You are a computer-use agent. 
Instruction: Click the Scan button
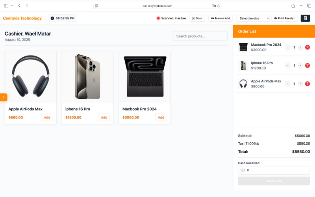[x=197, y=18]
